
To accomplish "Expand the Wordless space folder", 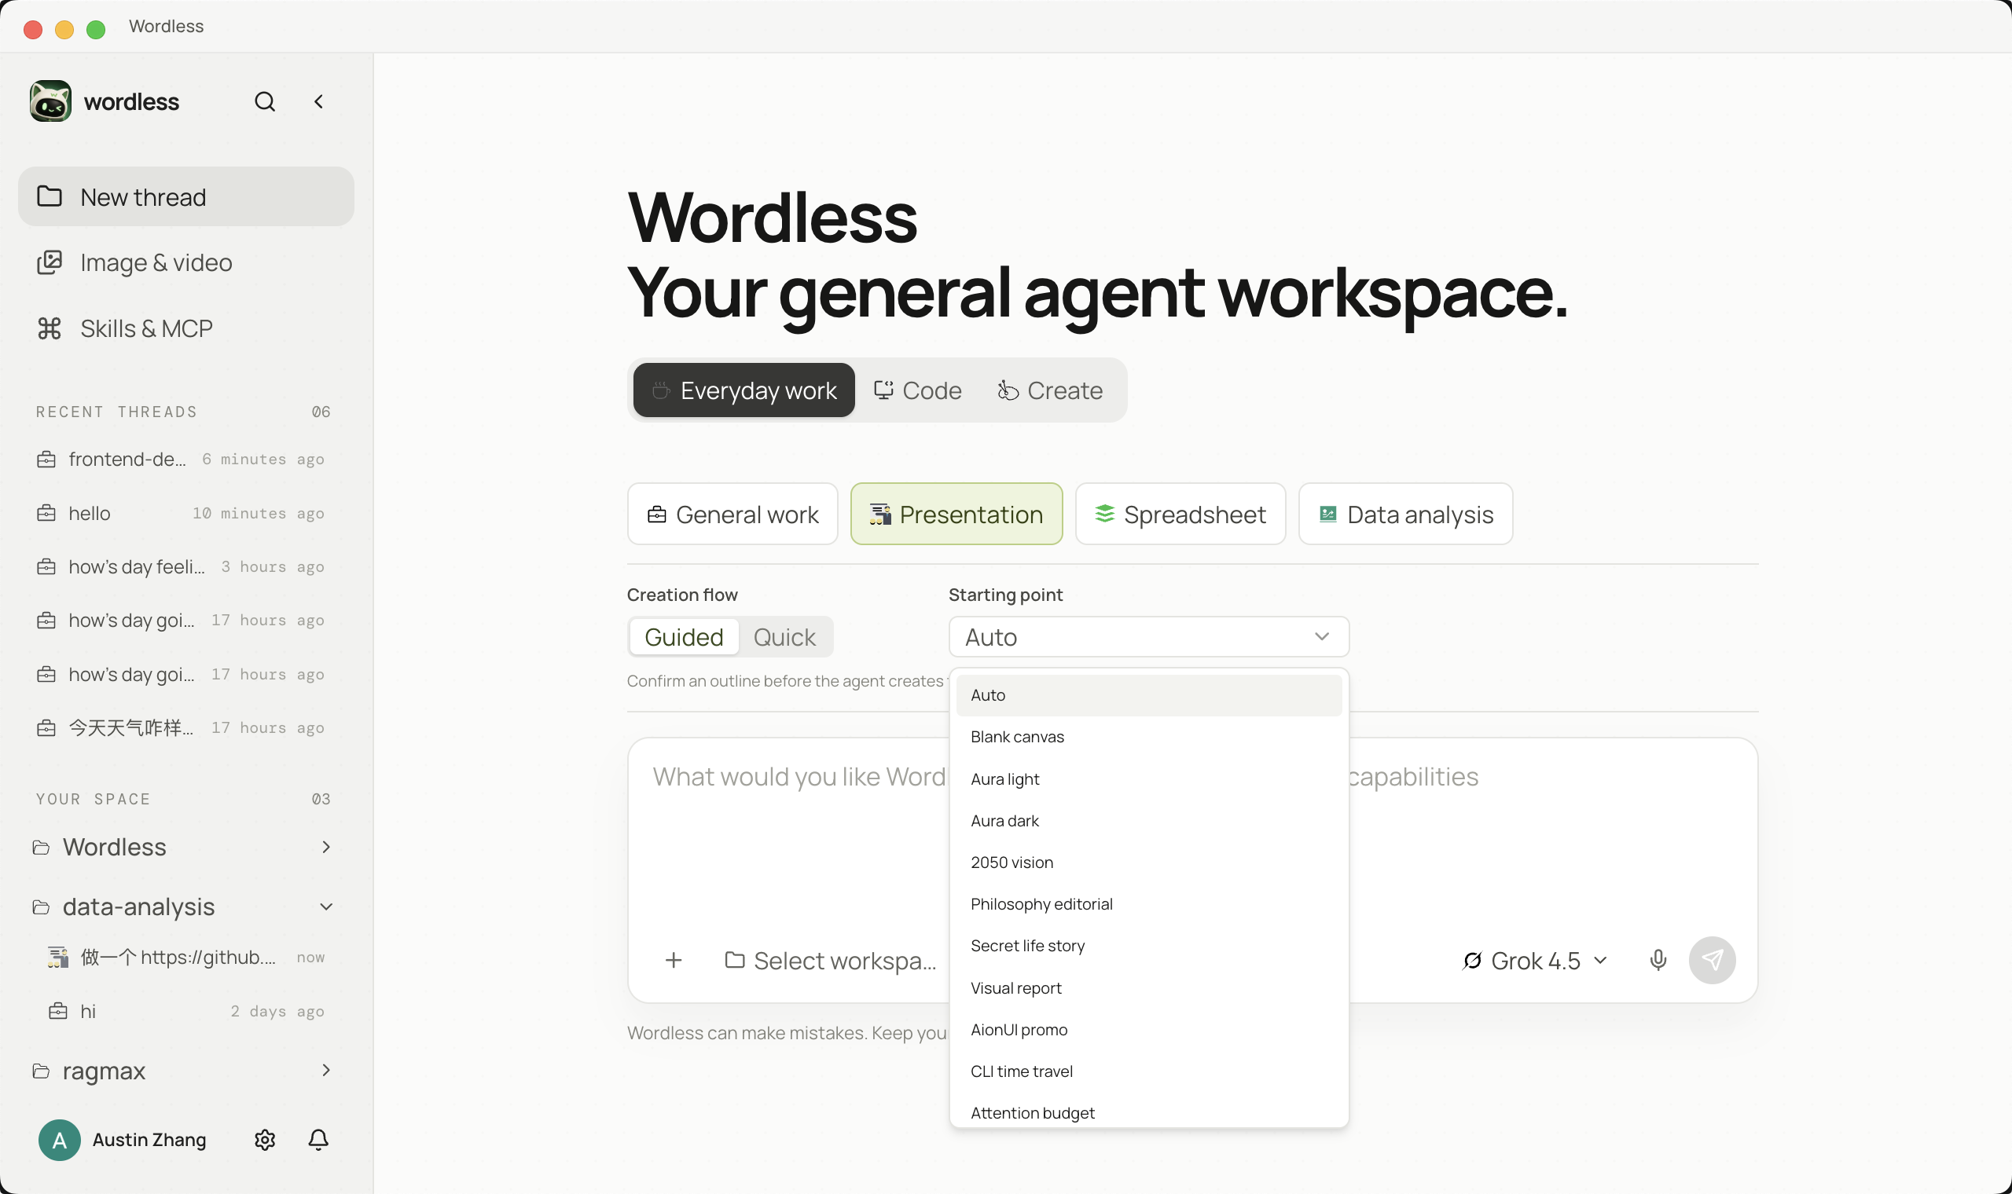I will click(326, 847).
